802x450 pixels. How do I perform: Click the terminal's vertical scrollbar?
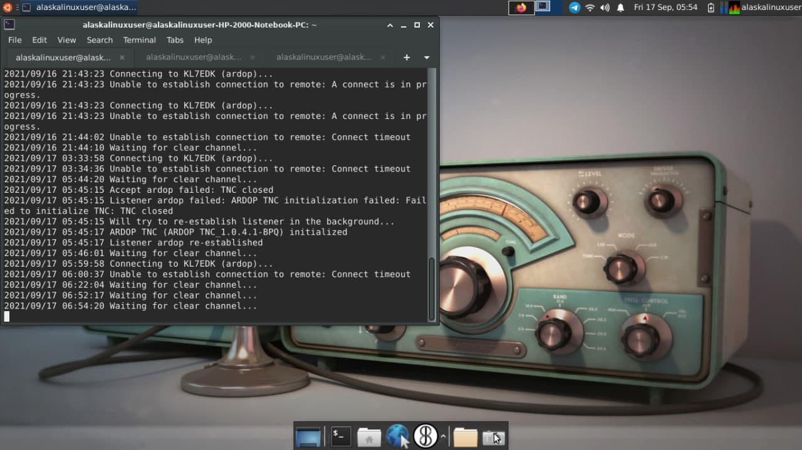click(432, 288)
